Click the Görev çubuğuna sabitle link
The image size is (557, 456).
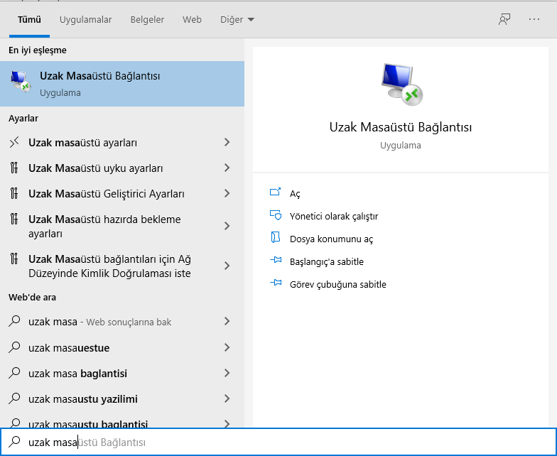(x=338, y=284)
